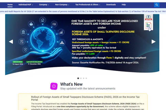Click the national emblem icon on banner
The width and height of the screenshot is (166, 110).
(148, 17)
